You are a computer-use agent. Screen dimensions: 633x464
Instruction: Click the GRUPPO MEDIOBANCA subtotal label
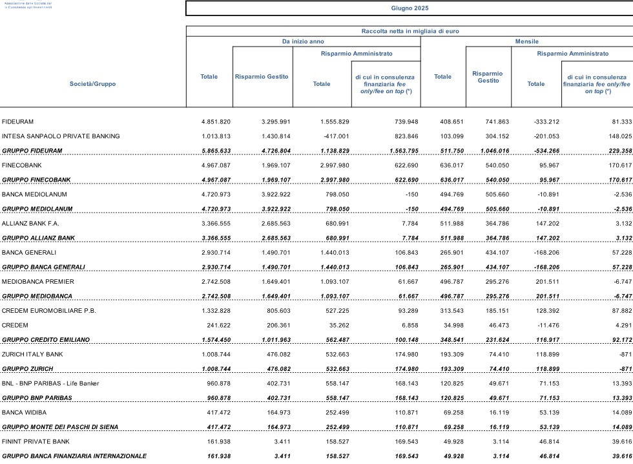pyautogui.click(x=37, y=297)
